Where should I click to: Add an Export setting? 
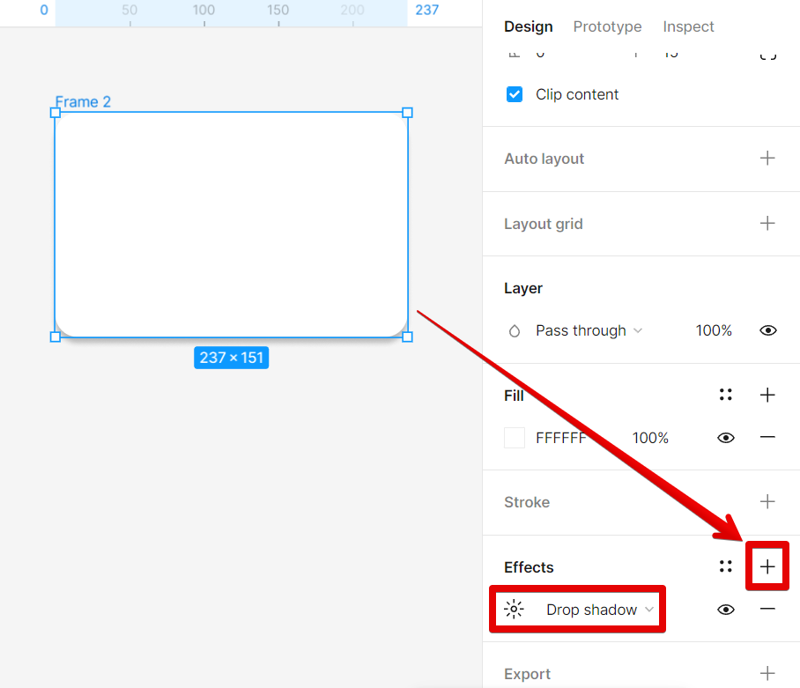point(767,674)
